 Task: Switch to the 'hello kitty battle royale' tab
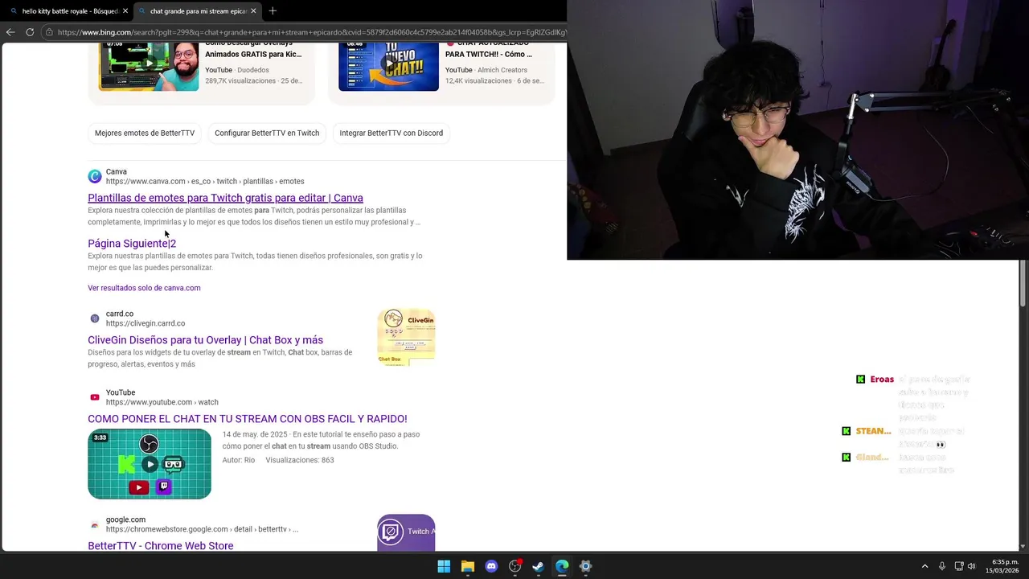click(69, 10)
